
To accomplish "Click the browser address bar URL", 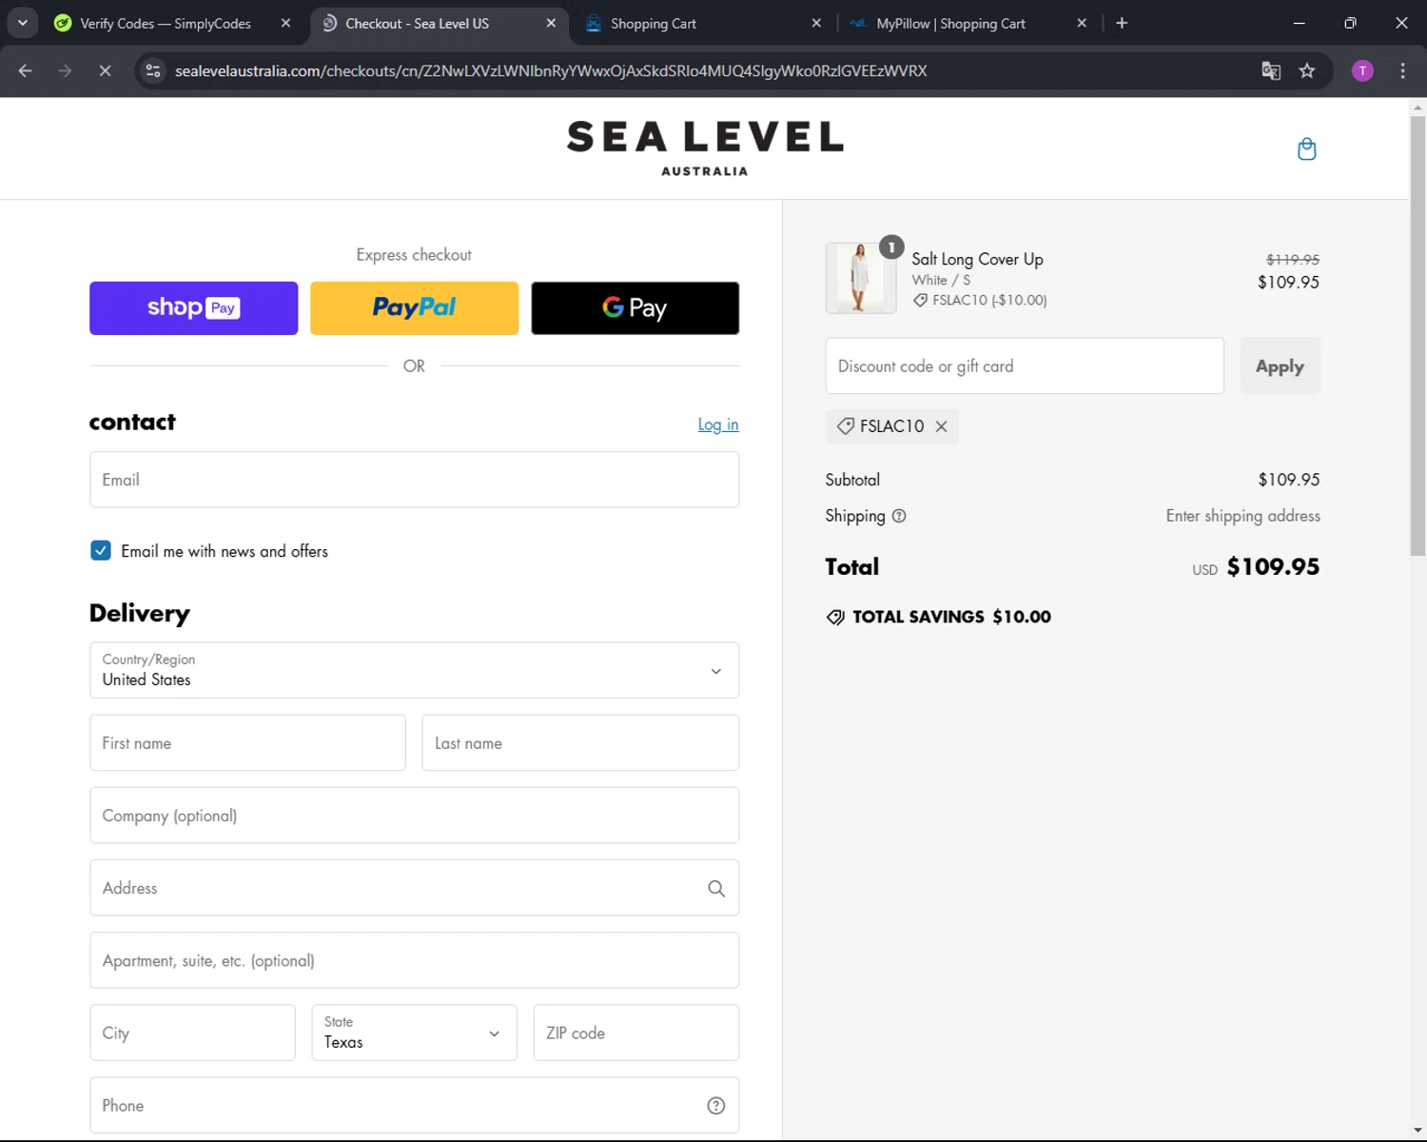I will (551, 70).
